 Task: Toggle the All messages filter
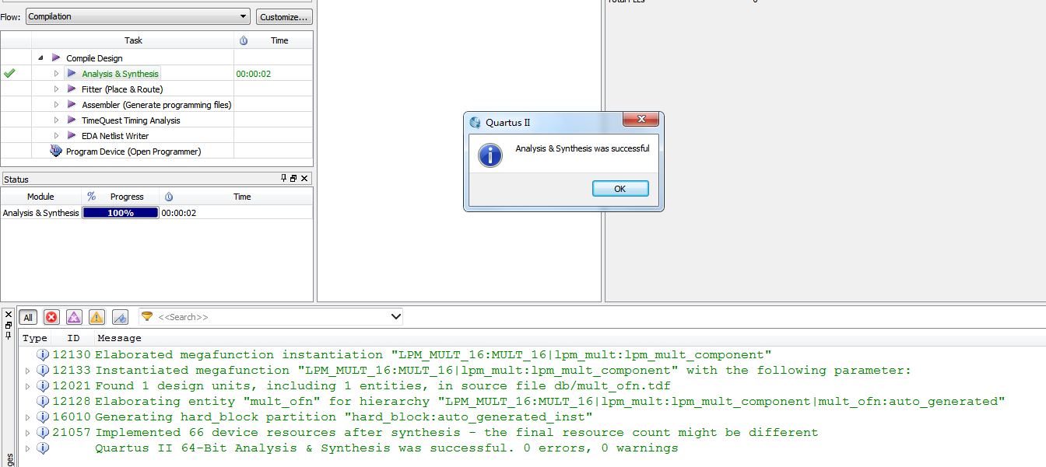(28, 317)
